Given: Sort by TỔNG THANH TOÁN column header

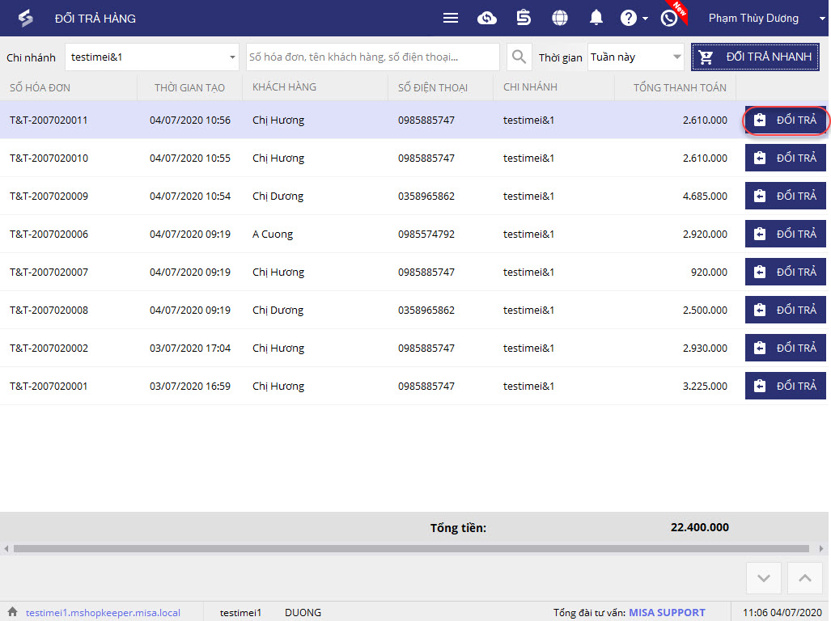Looking at the screenshot, I should [x=679, y=87].
